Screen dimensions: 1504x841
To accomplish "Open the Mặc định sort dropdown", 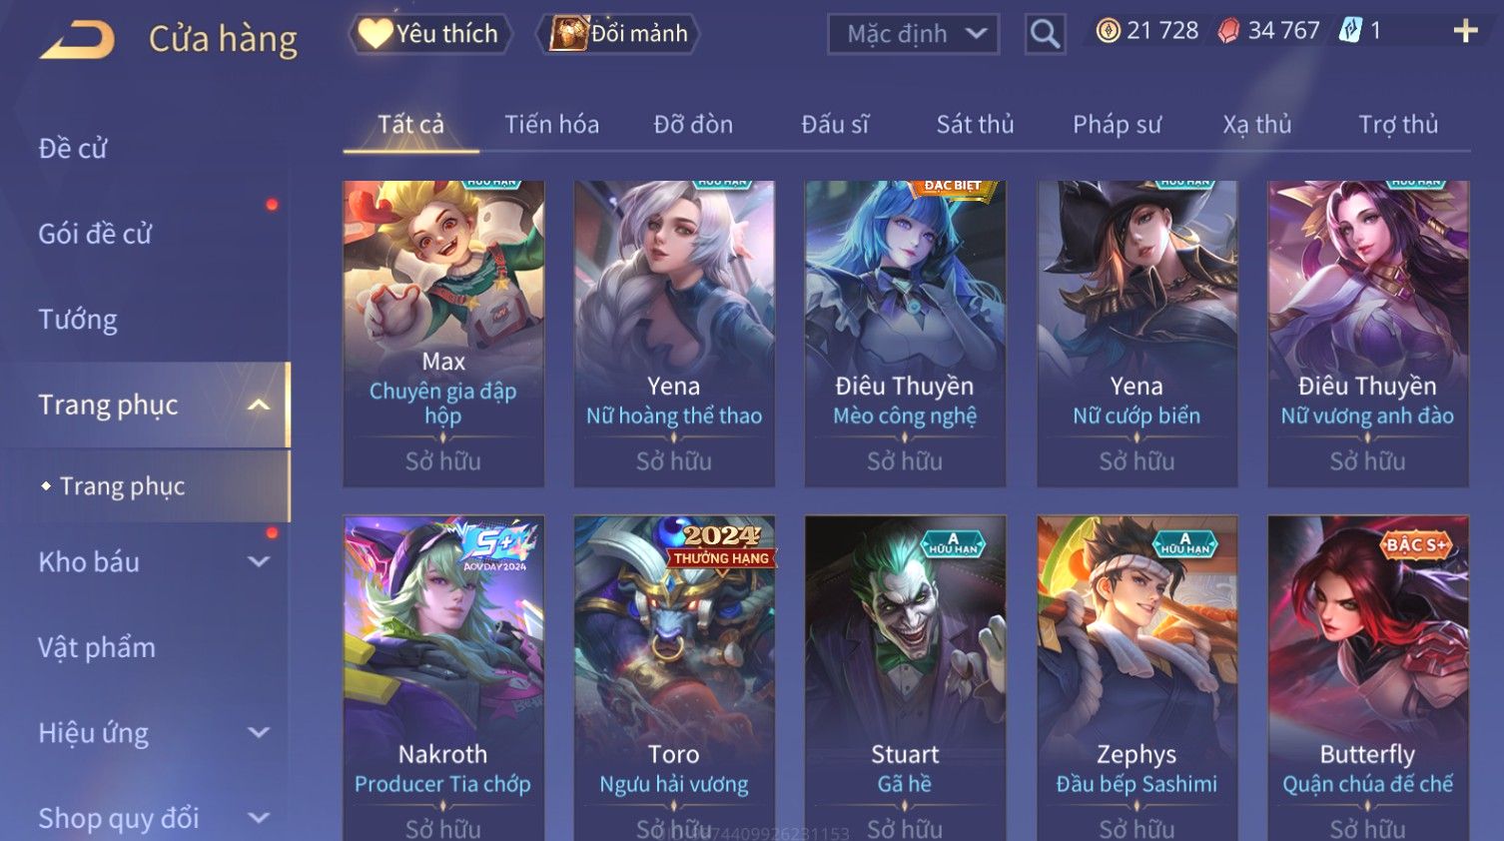I will coord(914,34).
